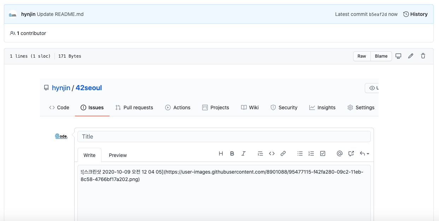
Task: Switch to the Projects tab
Action: 216,107
